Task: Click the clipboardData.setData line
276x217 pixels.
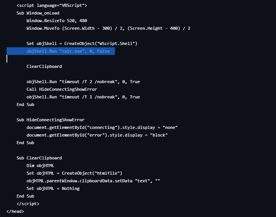Action: click(x=93, y=181)
